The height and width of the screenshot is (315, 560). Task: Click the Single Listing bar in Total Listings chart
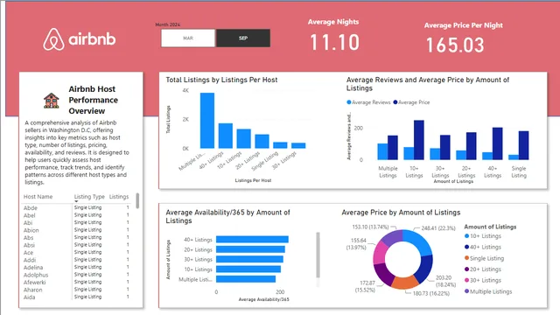(x=280, y=145)
